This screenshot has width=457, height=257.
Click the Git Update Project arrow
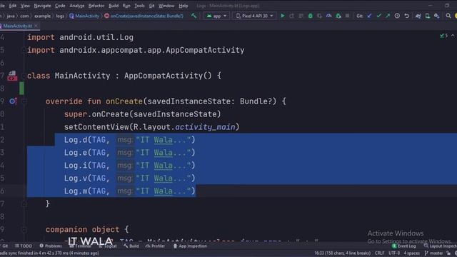tap(369, 16)
